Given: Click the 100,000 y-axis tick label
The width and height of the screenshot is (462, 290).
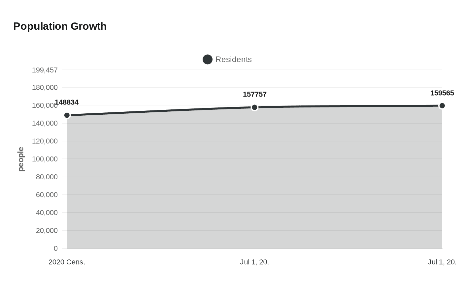Looking at the screenshot, I should tap(45, 159).
